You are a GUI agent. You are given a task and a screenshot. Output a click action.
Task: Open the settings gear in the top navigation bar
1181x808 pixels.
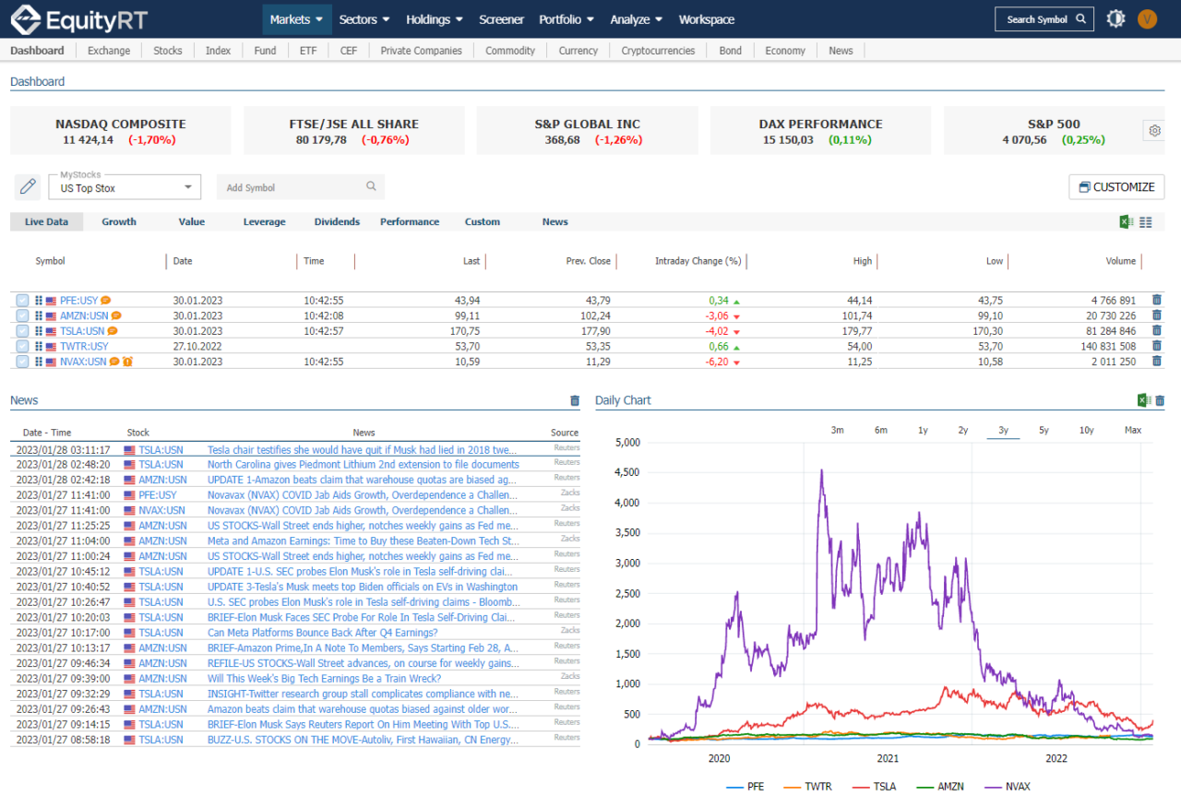1115,18
